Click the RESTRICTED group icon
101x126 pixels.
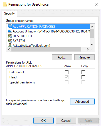pos(10,36)
